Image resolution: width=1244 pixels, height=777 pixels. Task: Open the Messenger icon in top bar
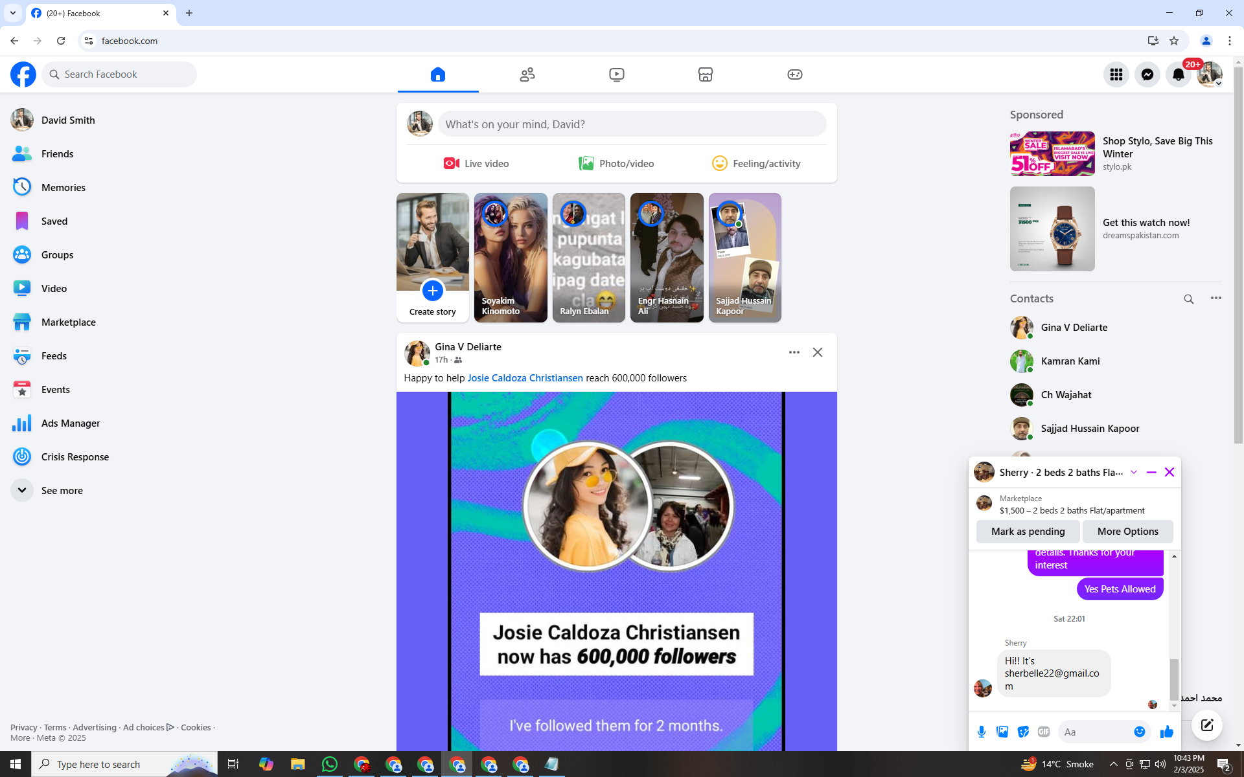pyautogui.click(x=1147, y=74)
